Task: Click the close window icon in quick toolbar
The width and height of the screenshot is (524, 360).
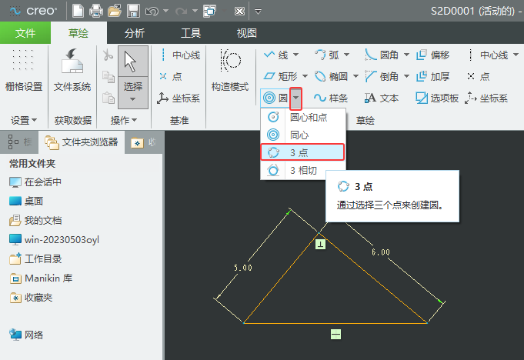Action: pos(239,12)
